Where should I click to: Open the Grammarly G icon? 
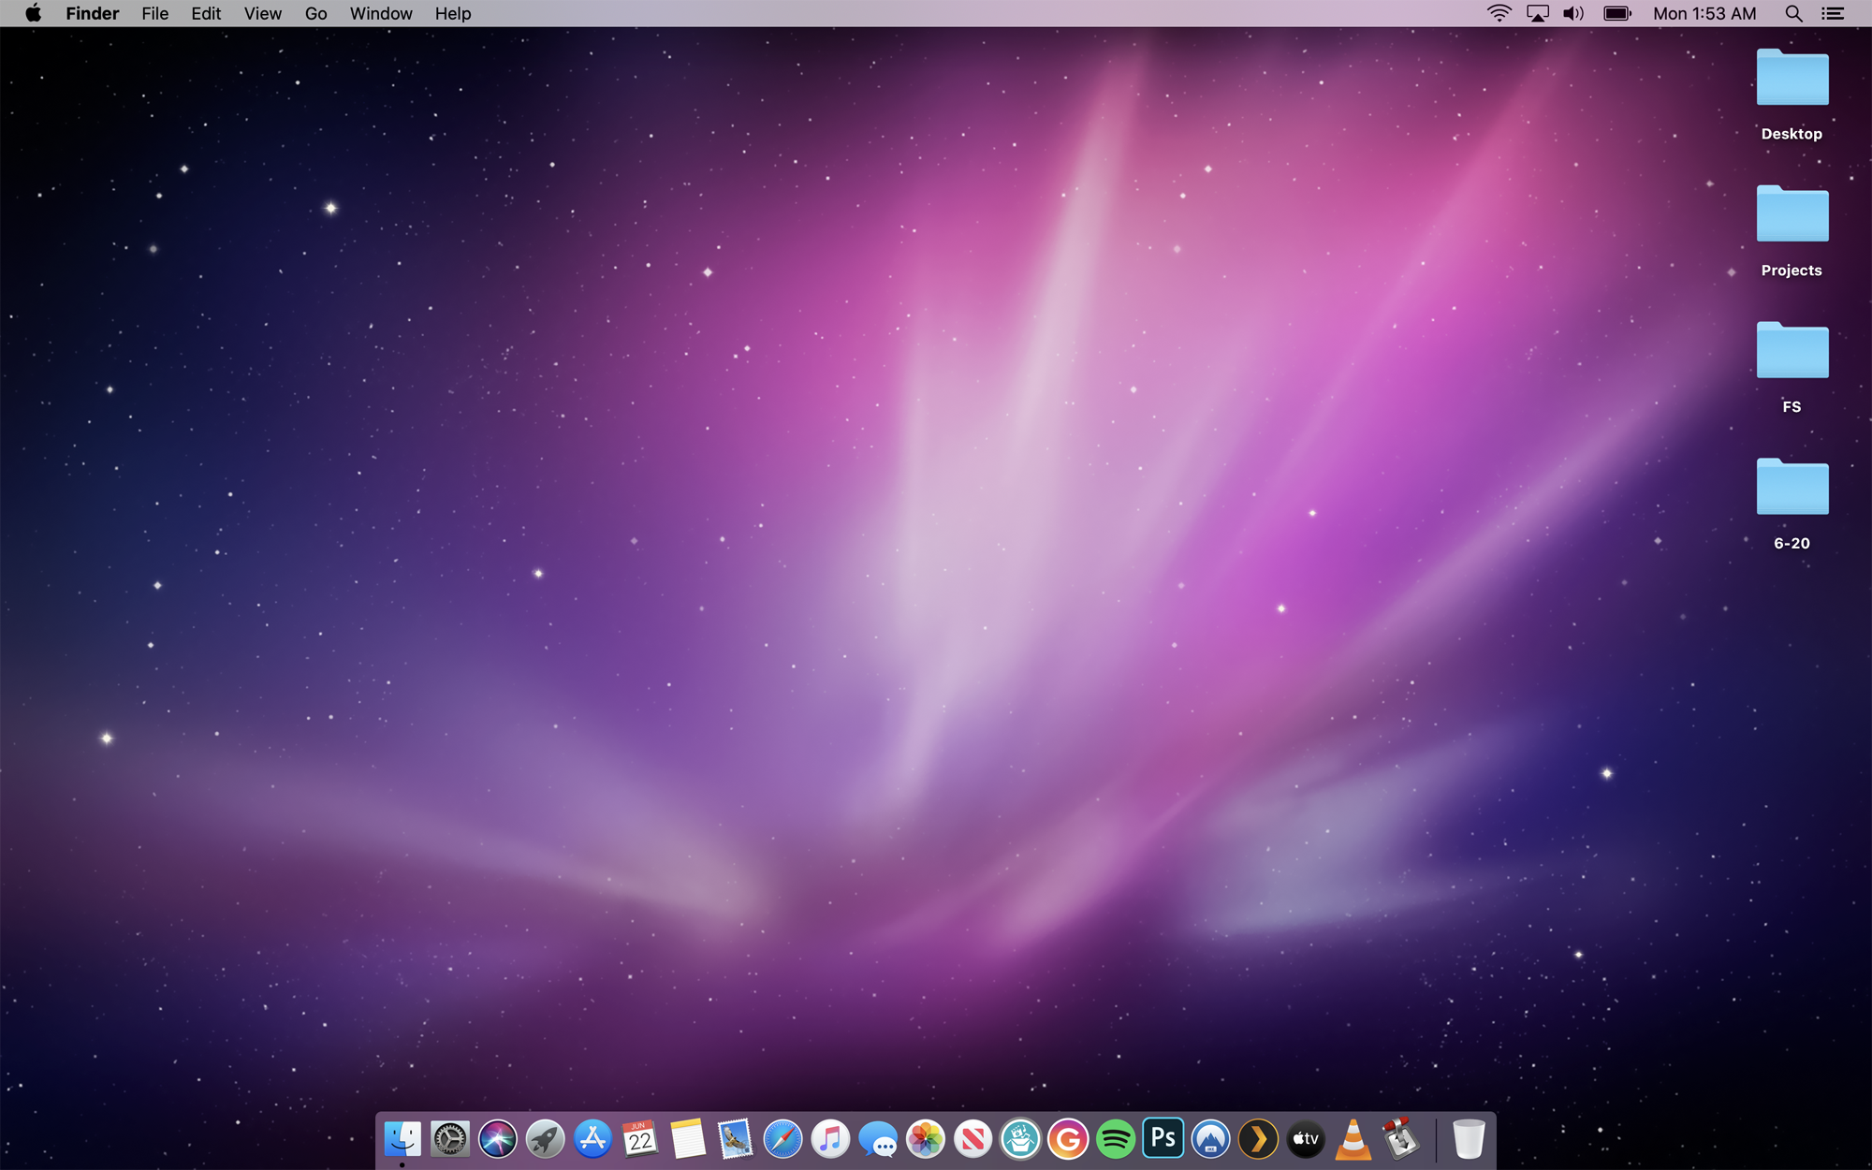(x=1068, y=1139)
